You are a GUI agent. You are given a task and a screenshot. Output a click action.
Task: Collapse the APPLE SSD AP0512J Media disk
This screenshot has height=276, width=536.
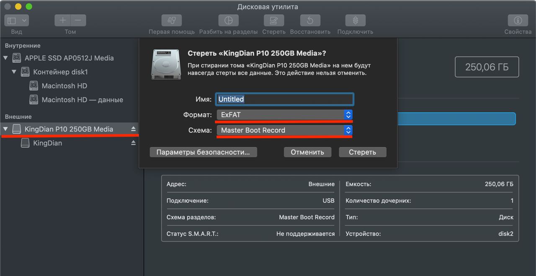(x=6, y=58)
